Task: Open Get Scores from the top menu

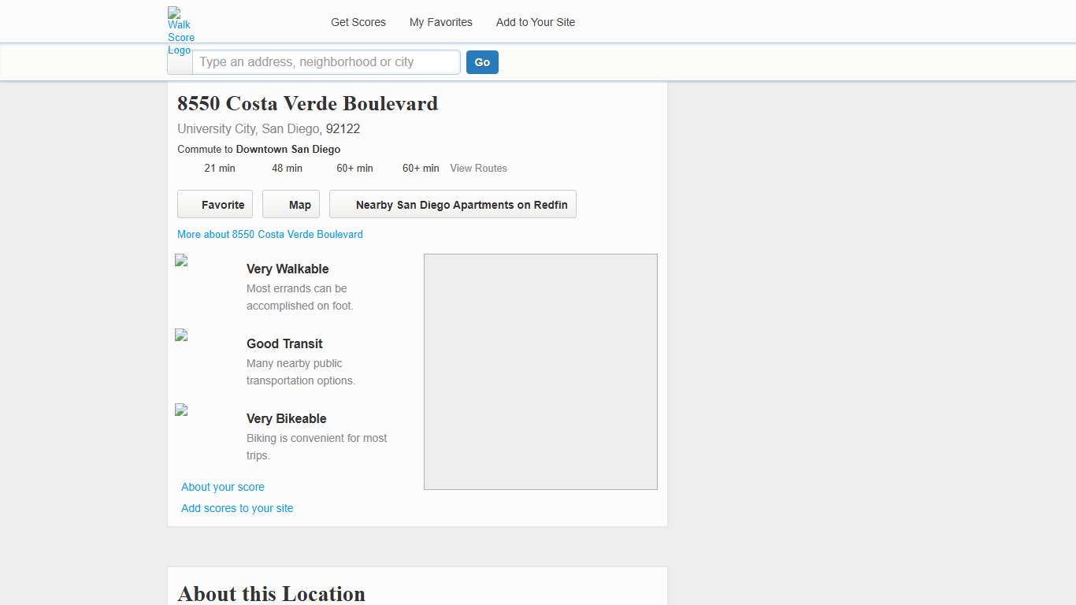Action: point(358,22)
